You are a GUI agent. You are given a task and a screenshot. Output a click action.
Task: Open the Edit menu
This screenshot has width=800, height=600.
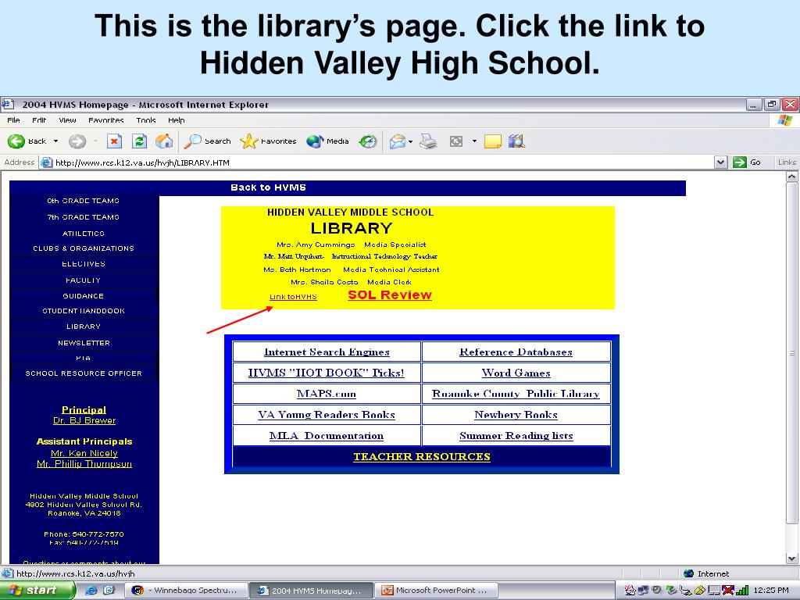point(39,120)
